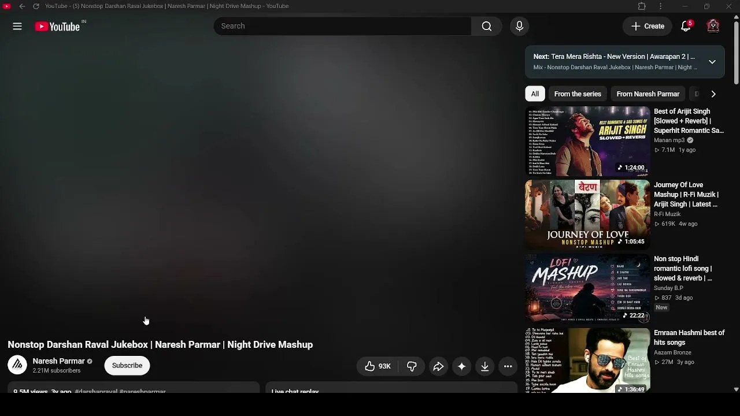Expand the Next queue panel chevron
The height and width of the screenshot is (416, 740).
(x=712, y=62)
